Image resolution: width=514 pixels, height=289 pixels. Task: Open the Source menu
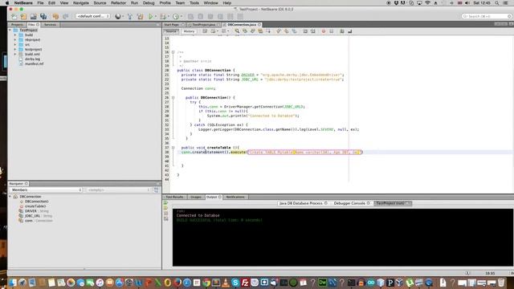pos(100,3)
